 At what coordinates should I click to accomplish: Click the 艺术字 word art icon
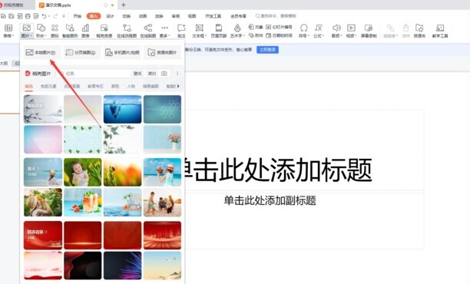pyautogui.click(x=237, y=28)
